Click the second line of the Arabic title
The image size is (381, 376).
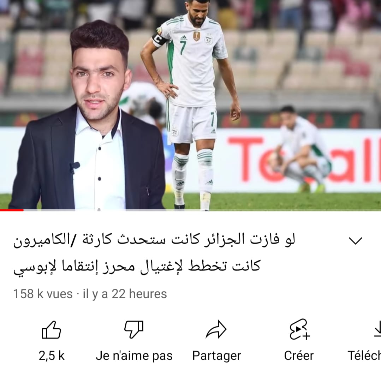pyautogui.click(x=137, y=267)
